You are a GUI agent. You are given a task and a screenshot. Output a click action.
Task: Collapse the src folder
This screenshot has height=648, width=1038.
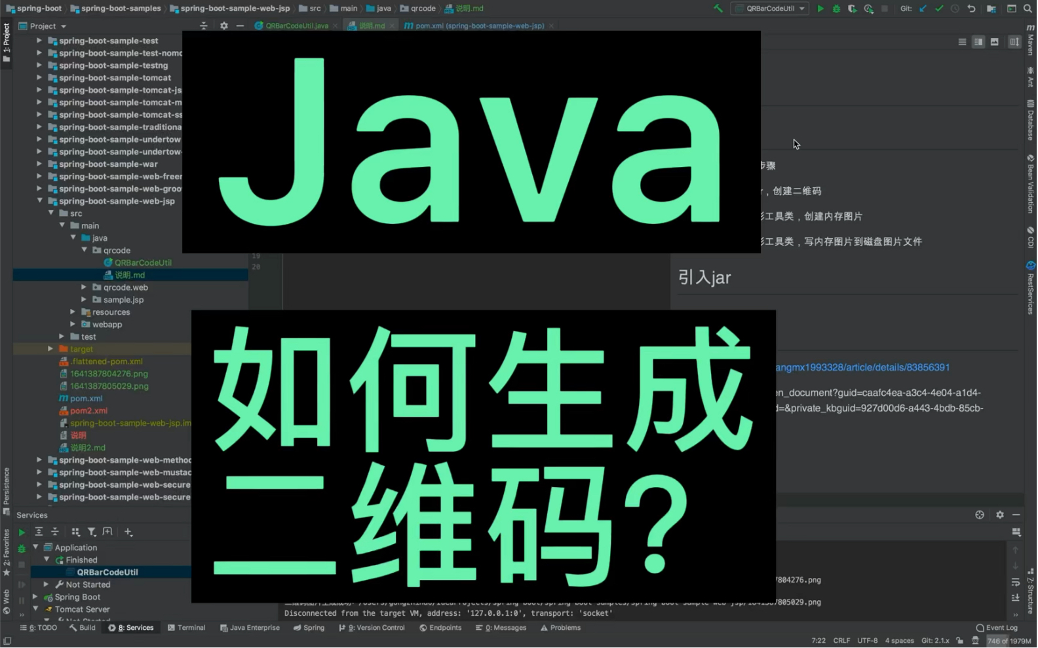(51, 213)
